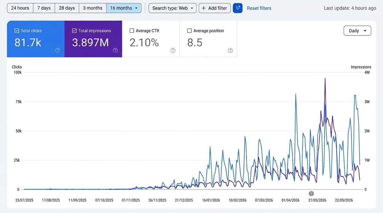Screen dimensions: 383x213
Task: Click the 26/11/2025 date label
Action: click(x=157, y=200)
